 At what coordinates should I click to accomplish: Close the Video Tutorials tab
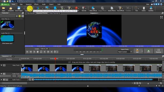(59, 13)
